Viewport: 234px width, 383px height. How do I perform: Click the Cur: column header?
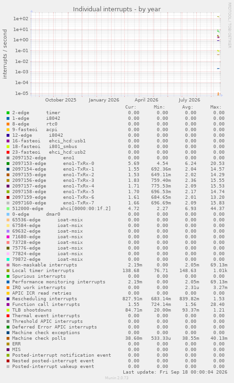click(131, 107)
